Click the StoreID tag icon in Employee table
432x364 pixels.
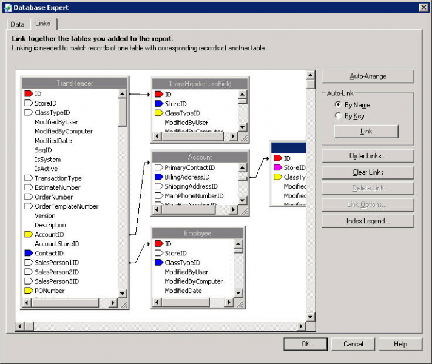click(x=159, y=253)
